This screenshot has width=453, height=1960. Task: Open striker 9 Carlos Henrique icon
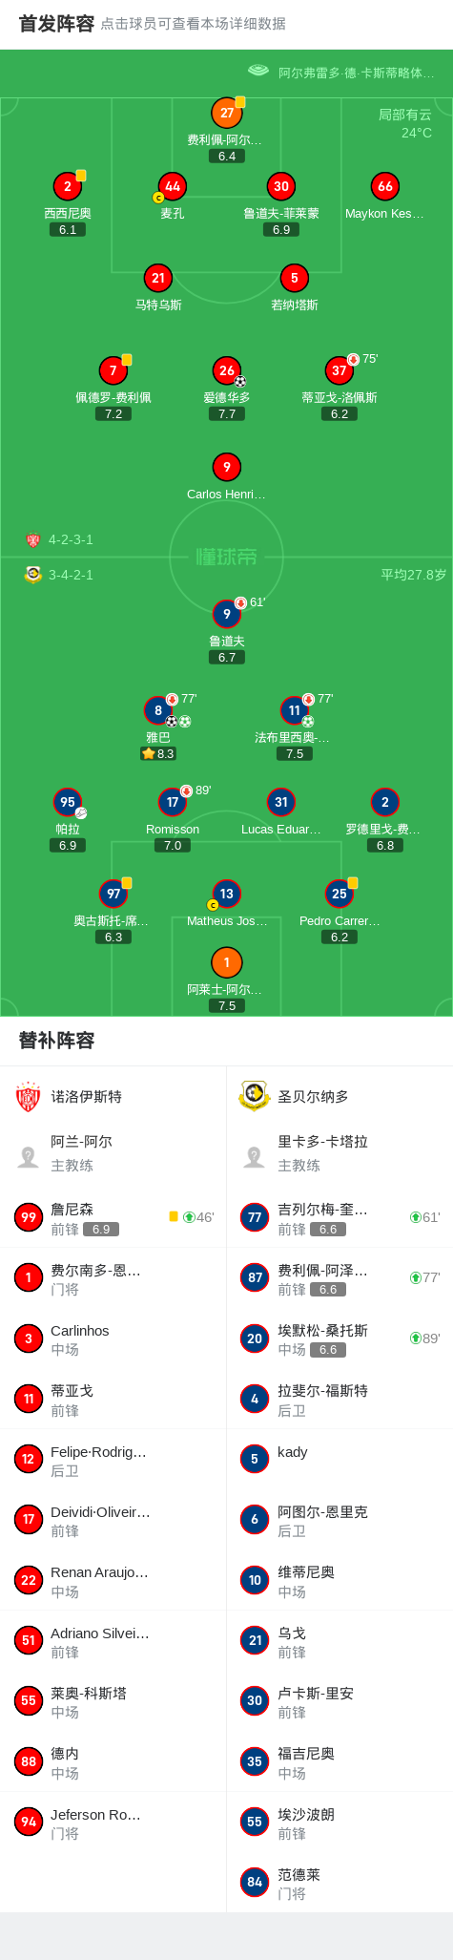tap(227, 467)
